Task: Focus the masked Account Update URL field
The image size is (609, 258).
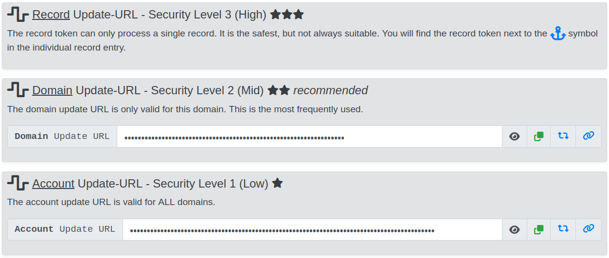Action: click(312, 230)
